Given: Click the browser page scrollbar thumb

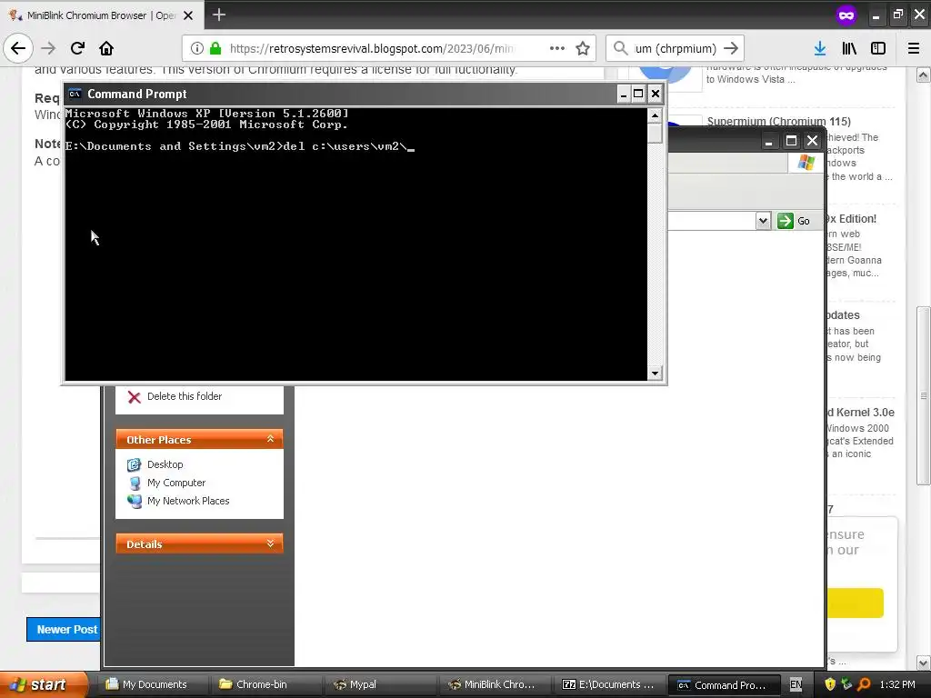Looking at the screenshot, I should [x=924, y=395].
